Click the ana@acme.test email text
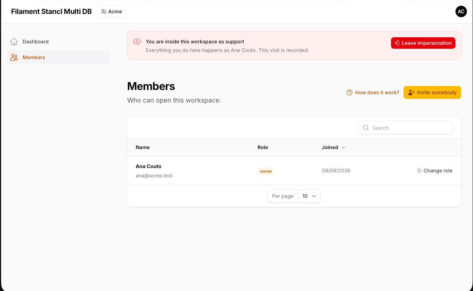 pyautogui.click(x=154, y=176)
